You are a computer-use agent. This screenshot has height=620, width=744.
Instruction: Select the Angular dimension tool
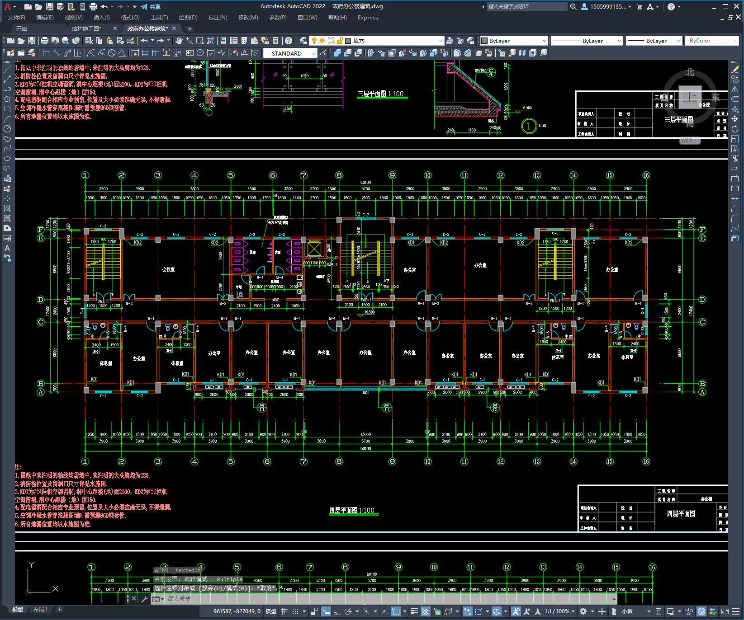tap(122, 53)
